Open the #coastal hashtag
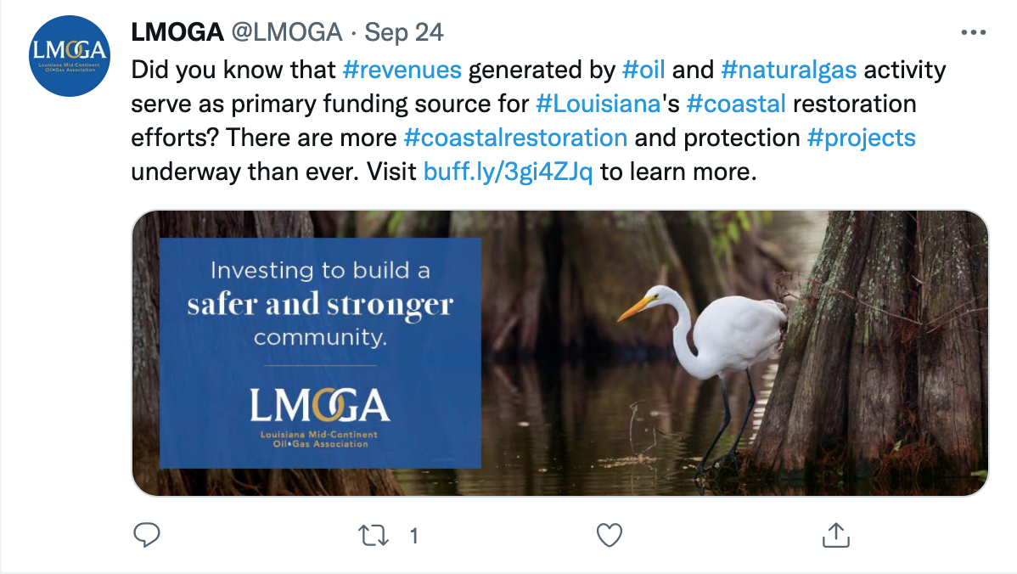This screenshot has width=1017, height=574. [x=736, y=104]
